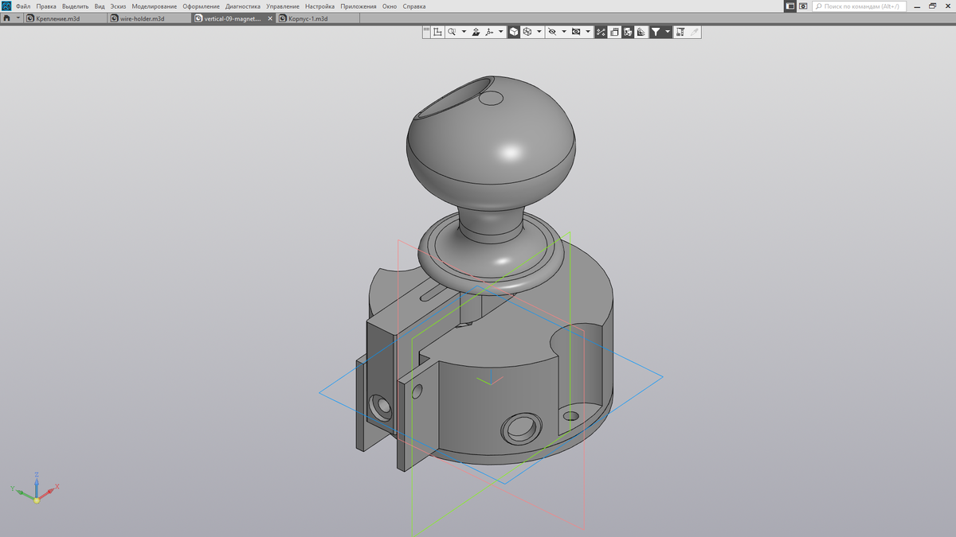Open the Правка menu

46,6
